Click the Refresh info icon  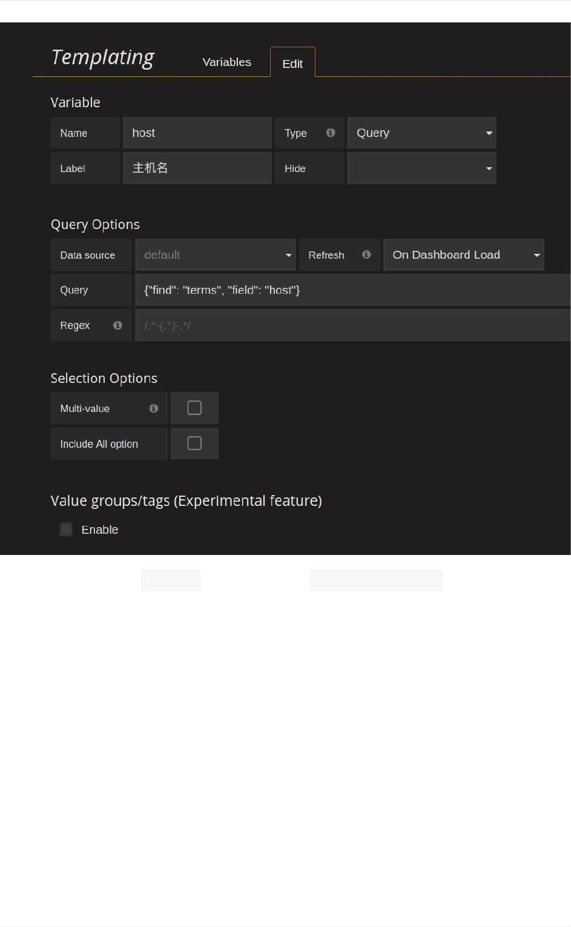366,254
